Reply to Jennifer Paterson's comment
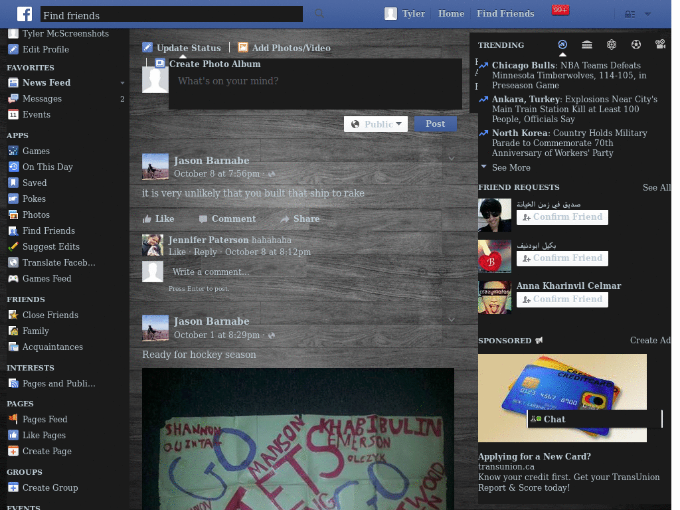 pyautogui.click(x=205, y=252)
